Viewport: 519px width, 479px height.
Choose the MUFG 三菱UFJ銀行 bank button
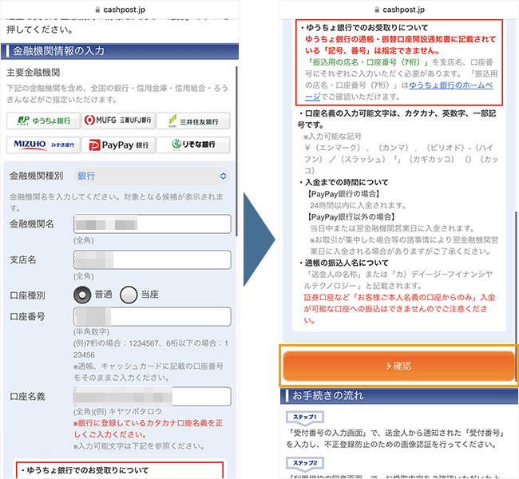coord(118,121)
